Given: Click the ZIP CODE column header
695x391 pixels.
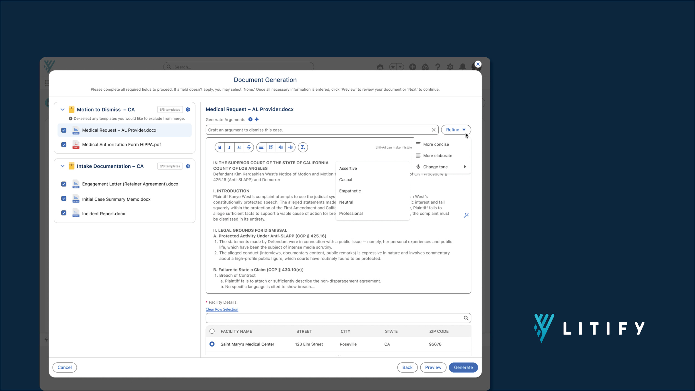Looking at the screenshot, I should tap(439, 331).
